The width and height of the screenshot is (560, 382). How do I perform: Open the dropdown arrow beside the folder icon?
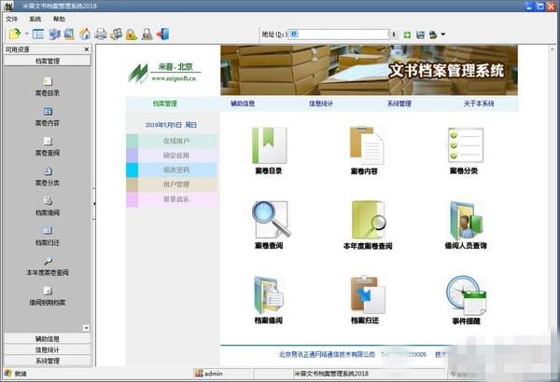(27, 34)
